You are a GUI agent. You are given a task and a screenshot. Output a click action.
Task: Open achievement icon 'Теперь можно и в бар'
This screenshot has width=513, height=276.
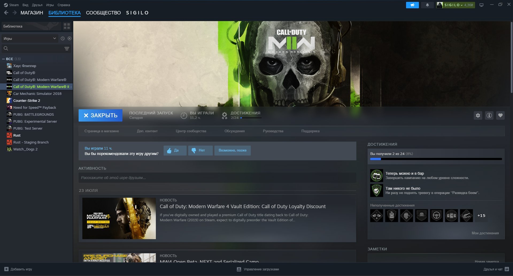click(x=377, y=176)
